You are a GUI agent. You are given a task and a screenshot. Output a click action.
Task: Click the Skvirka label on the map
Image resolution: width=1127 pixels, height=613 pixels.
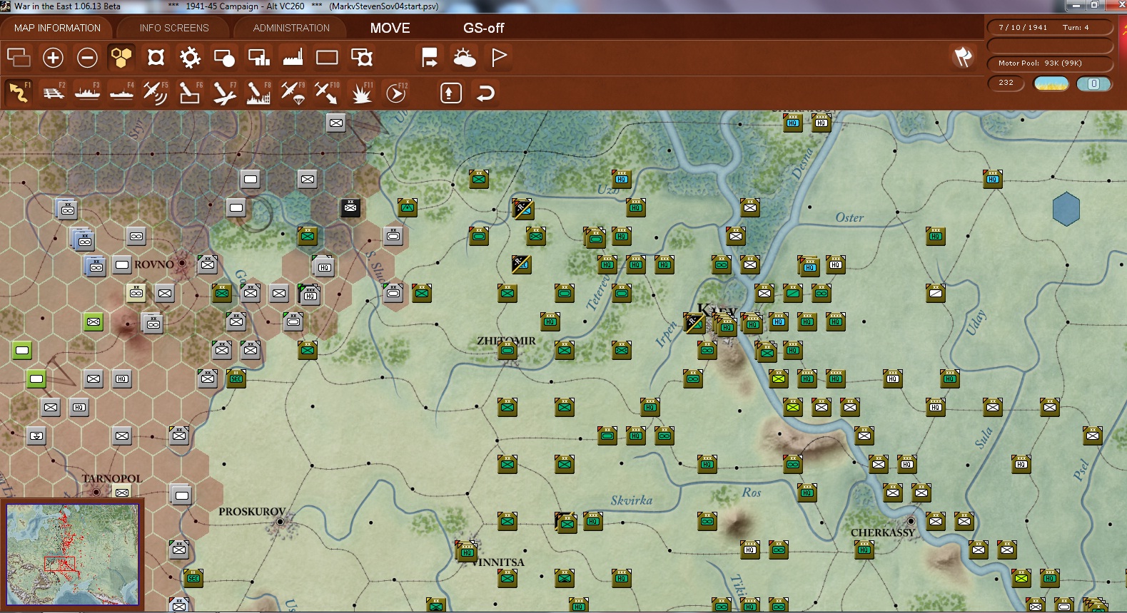(x=631, y=500)
